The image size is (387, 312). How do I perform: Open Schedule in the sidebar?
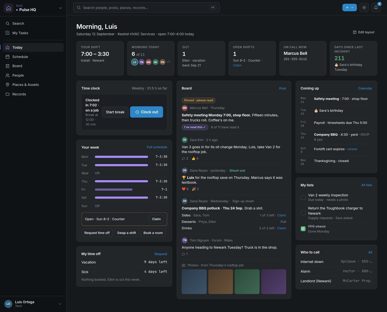pyautogui.click(x=33, y=57)
